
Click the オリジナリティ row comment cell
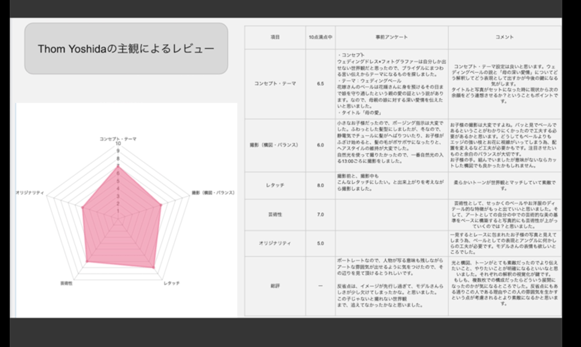[504, 243]
